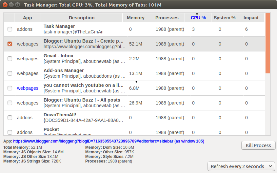Sort by the Impact column header
This screenshot has width=277, height=173.
[251, 18]
